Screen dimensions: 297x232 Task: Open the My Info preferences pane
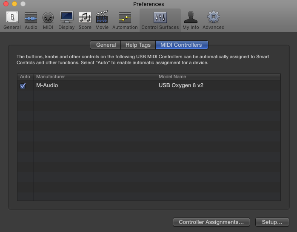point(191,20)
